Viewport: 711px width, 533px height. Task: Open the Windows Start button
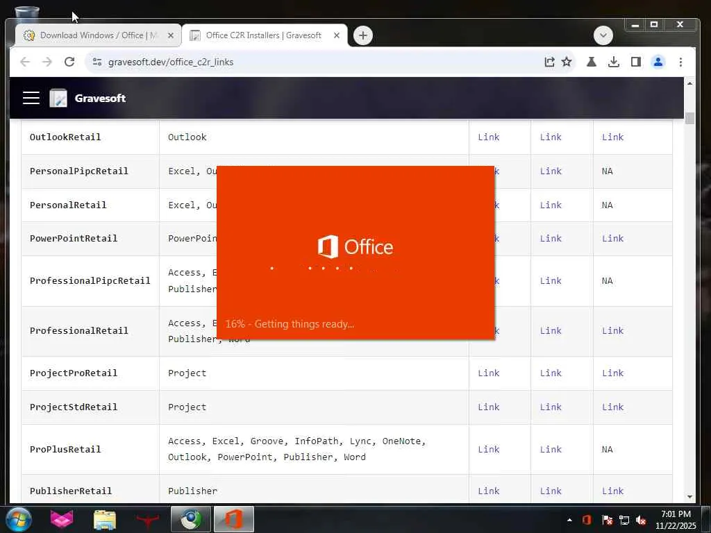(x=19, y=519)
